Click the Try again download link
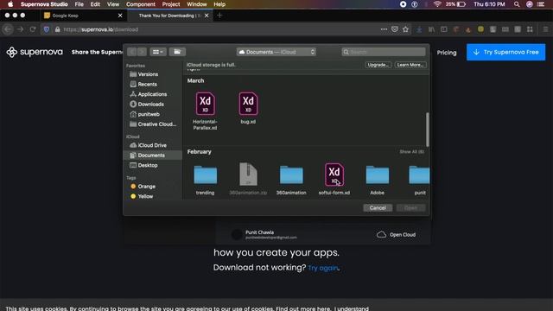Viewport: 553px width, 311px height. [322, 268]
